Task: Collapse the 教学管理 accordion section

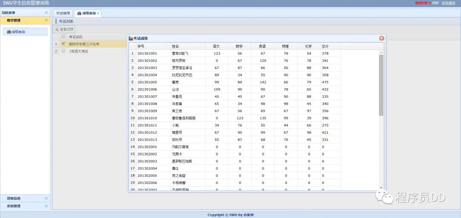Action: click(x=46, y=20)
